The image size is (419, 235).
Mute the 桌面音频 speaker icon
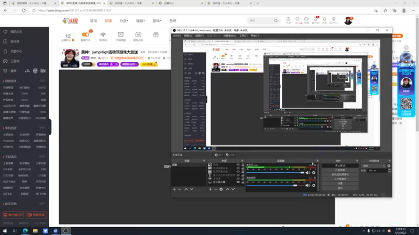[308, 185]
